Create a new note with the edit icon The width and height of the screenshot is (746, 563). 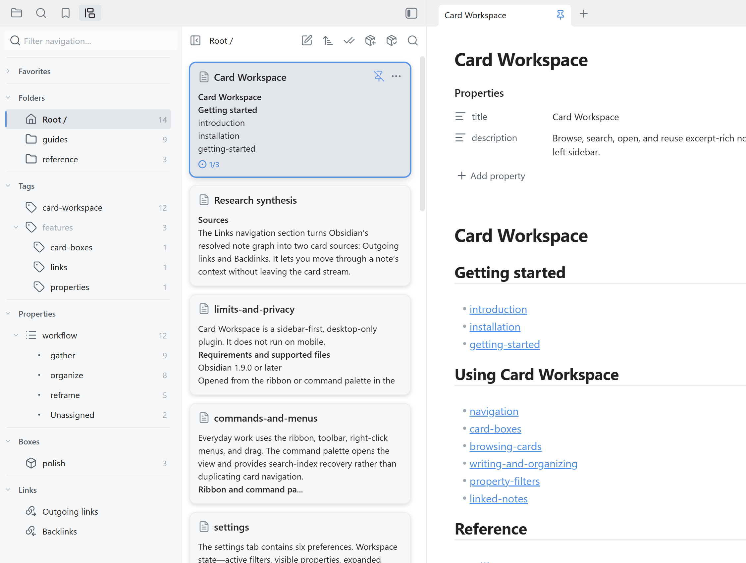click(x=306, y=40)
